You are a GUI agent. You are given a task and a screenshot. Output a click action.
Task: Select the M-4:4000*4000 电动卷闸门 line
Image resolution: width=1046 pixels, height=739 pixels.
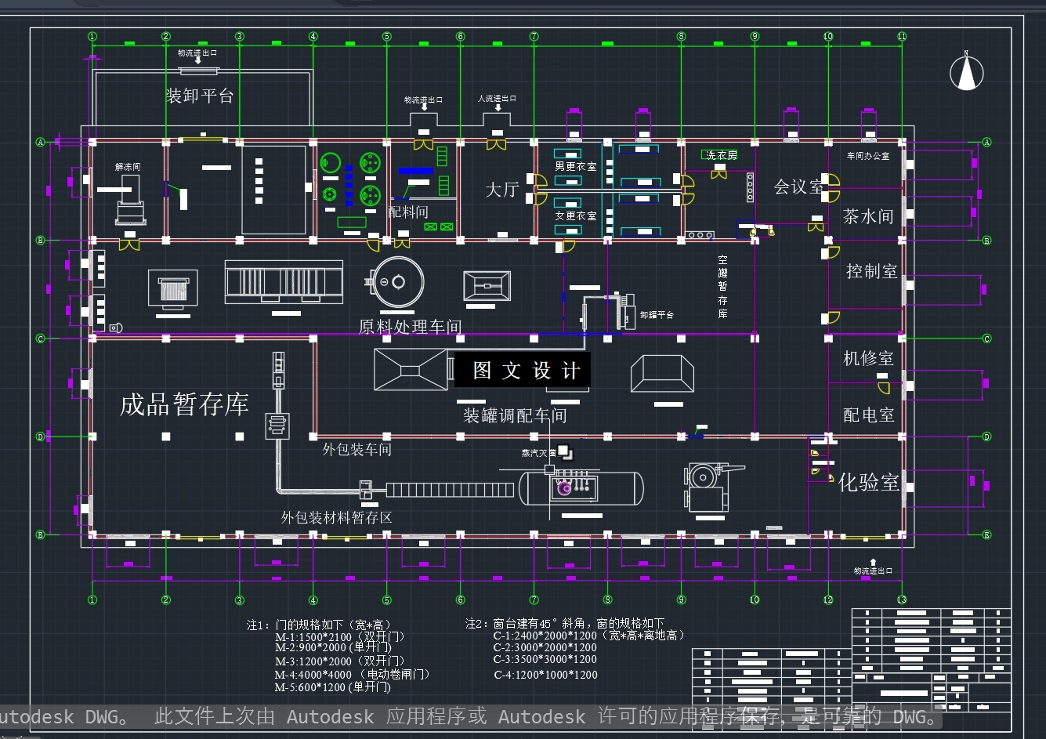[353, 674]
